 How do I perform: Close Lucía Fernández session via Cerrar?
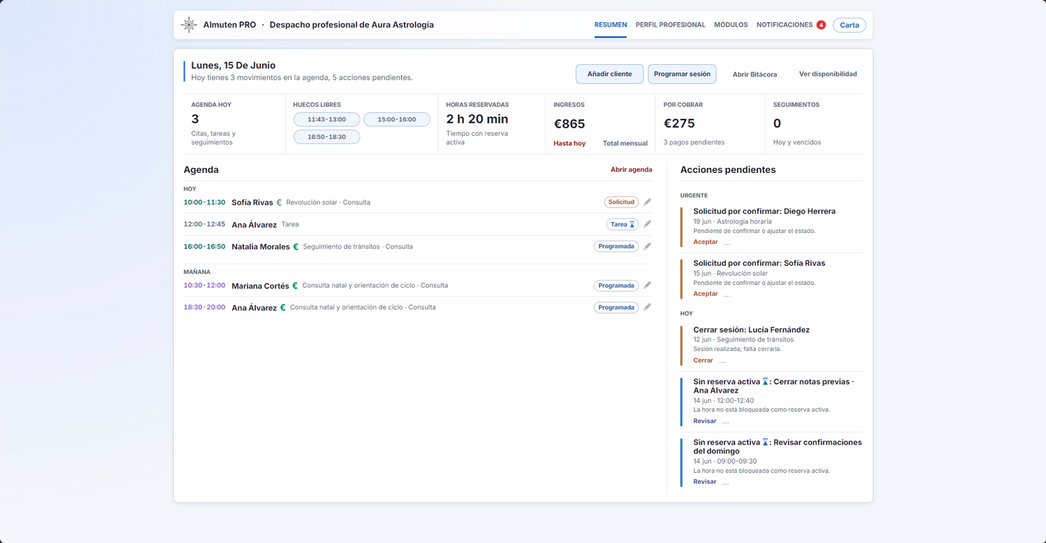pos(703,360)
